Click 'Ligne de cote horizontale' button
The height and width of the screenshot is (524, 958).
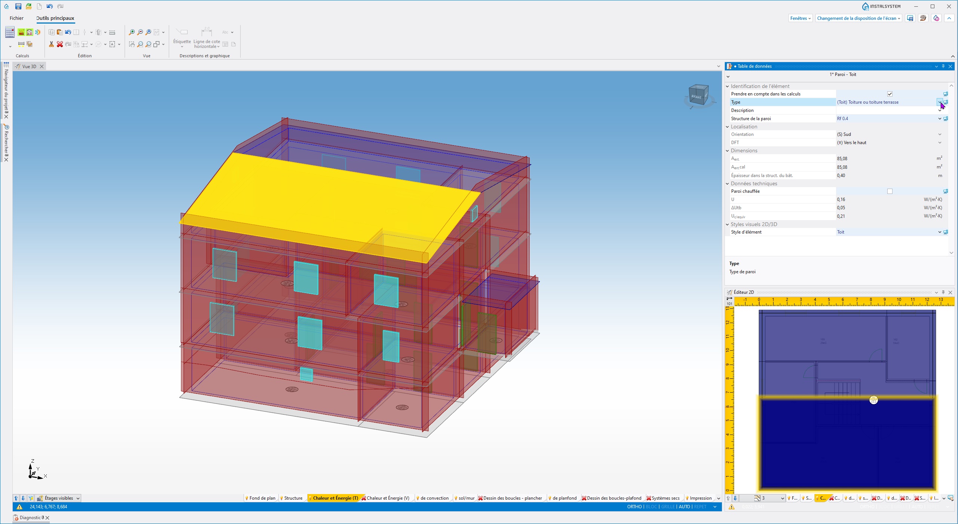(x=207, y=37)
